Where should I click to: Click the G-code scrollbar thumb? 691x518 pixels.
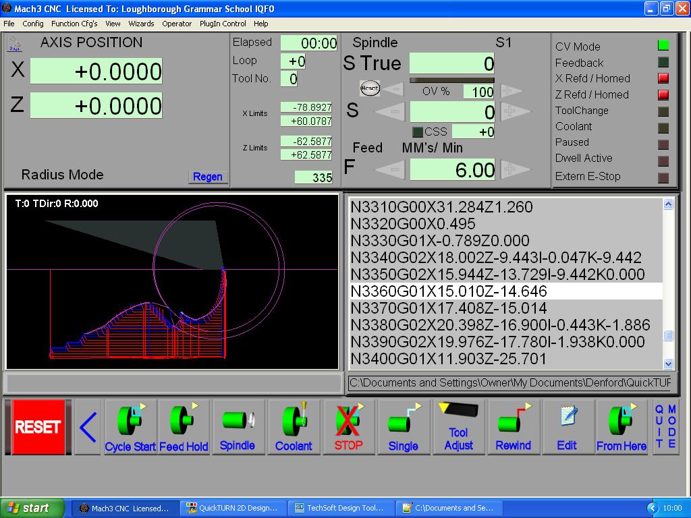click(669, 336)
